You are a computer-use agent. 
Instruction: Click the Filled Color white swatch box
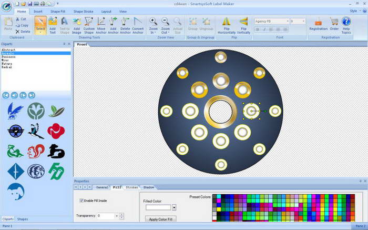coord(158,207)
